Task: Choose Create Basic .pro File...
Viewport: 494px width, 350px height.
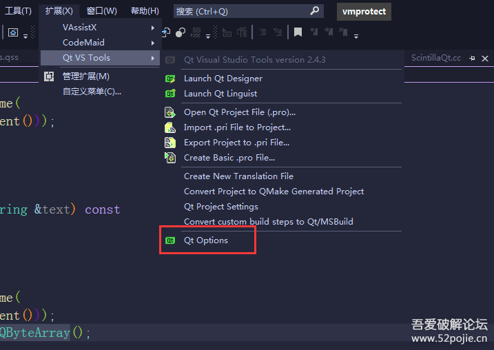Action: coord(229,158)
